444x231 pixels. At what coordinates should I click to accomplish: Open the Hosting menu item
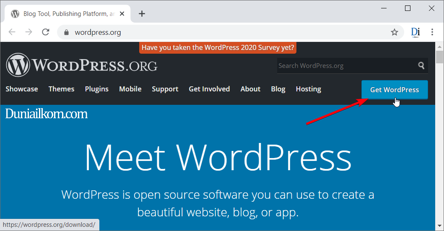[308, 89]
